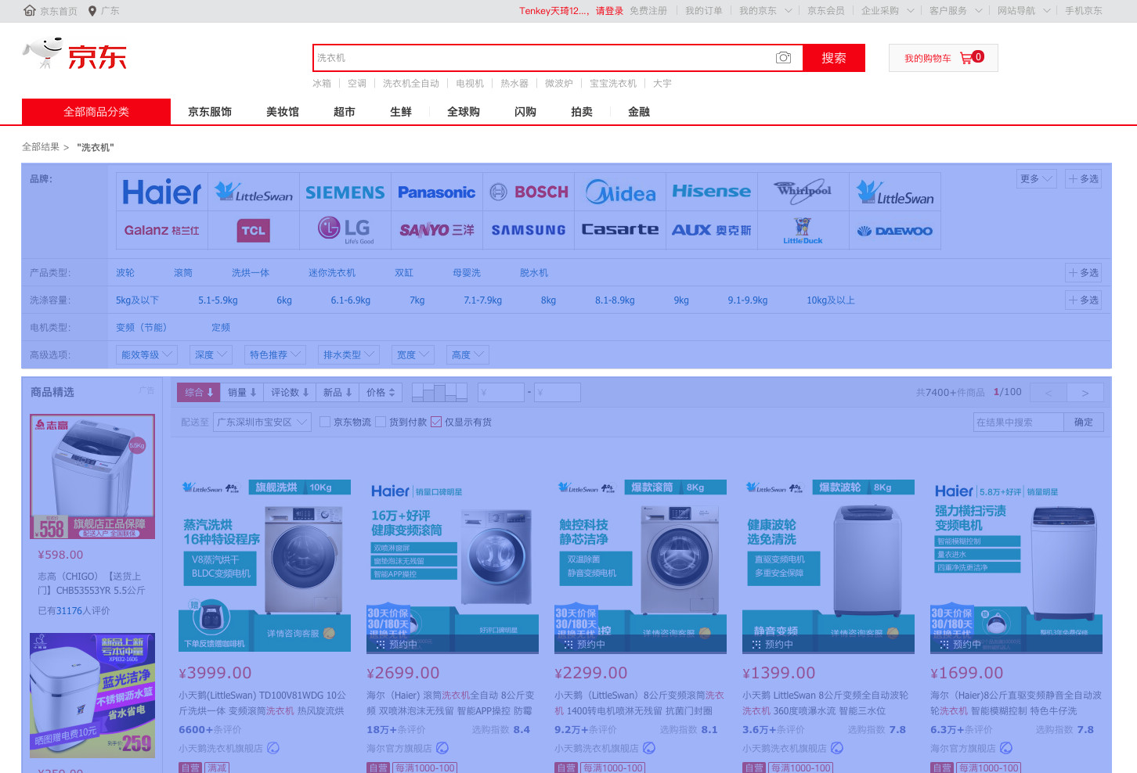
Task: Filter by Midea brand logo
Action: tap(620, 192)
